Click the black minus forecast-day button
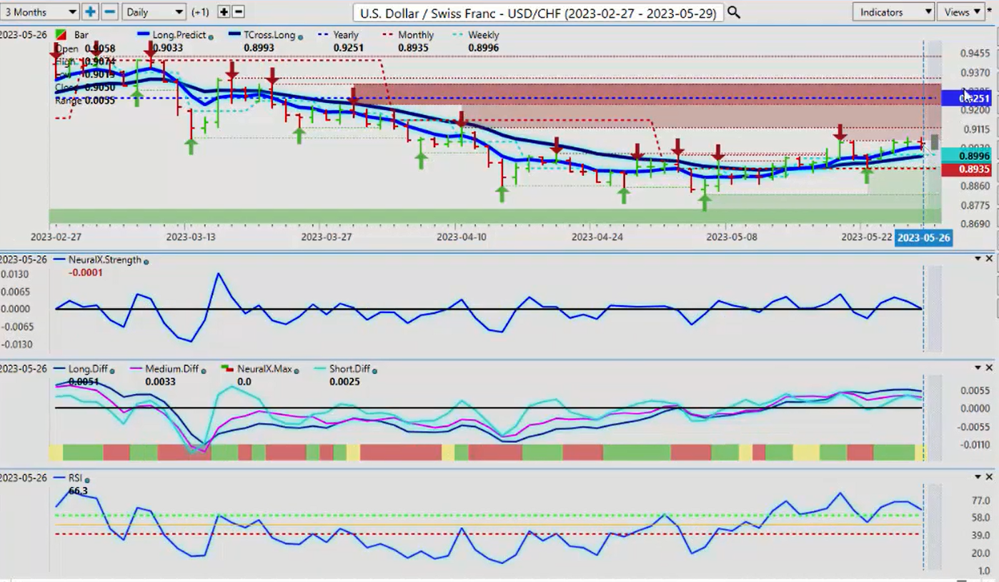Image resolution: width=999 pixels, height=582 pixels. pyautogui.click(x=239, y=12)
